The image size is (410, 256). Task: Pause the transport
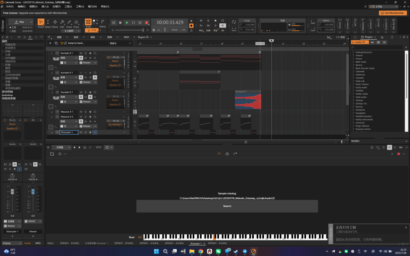pos(133,23)
